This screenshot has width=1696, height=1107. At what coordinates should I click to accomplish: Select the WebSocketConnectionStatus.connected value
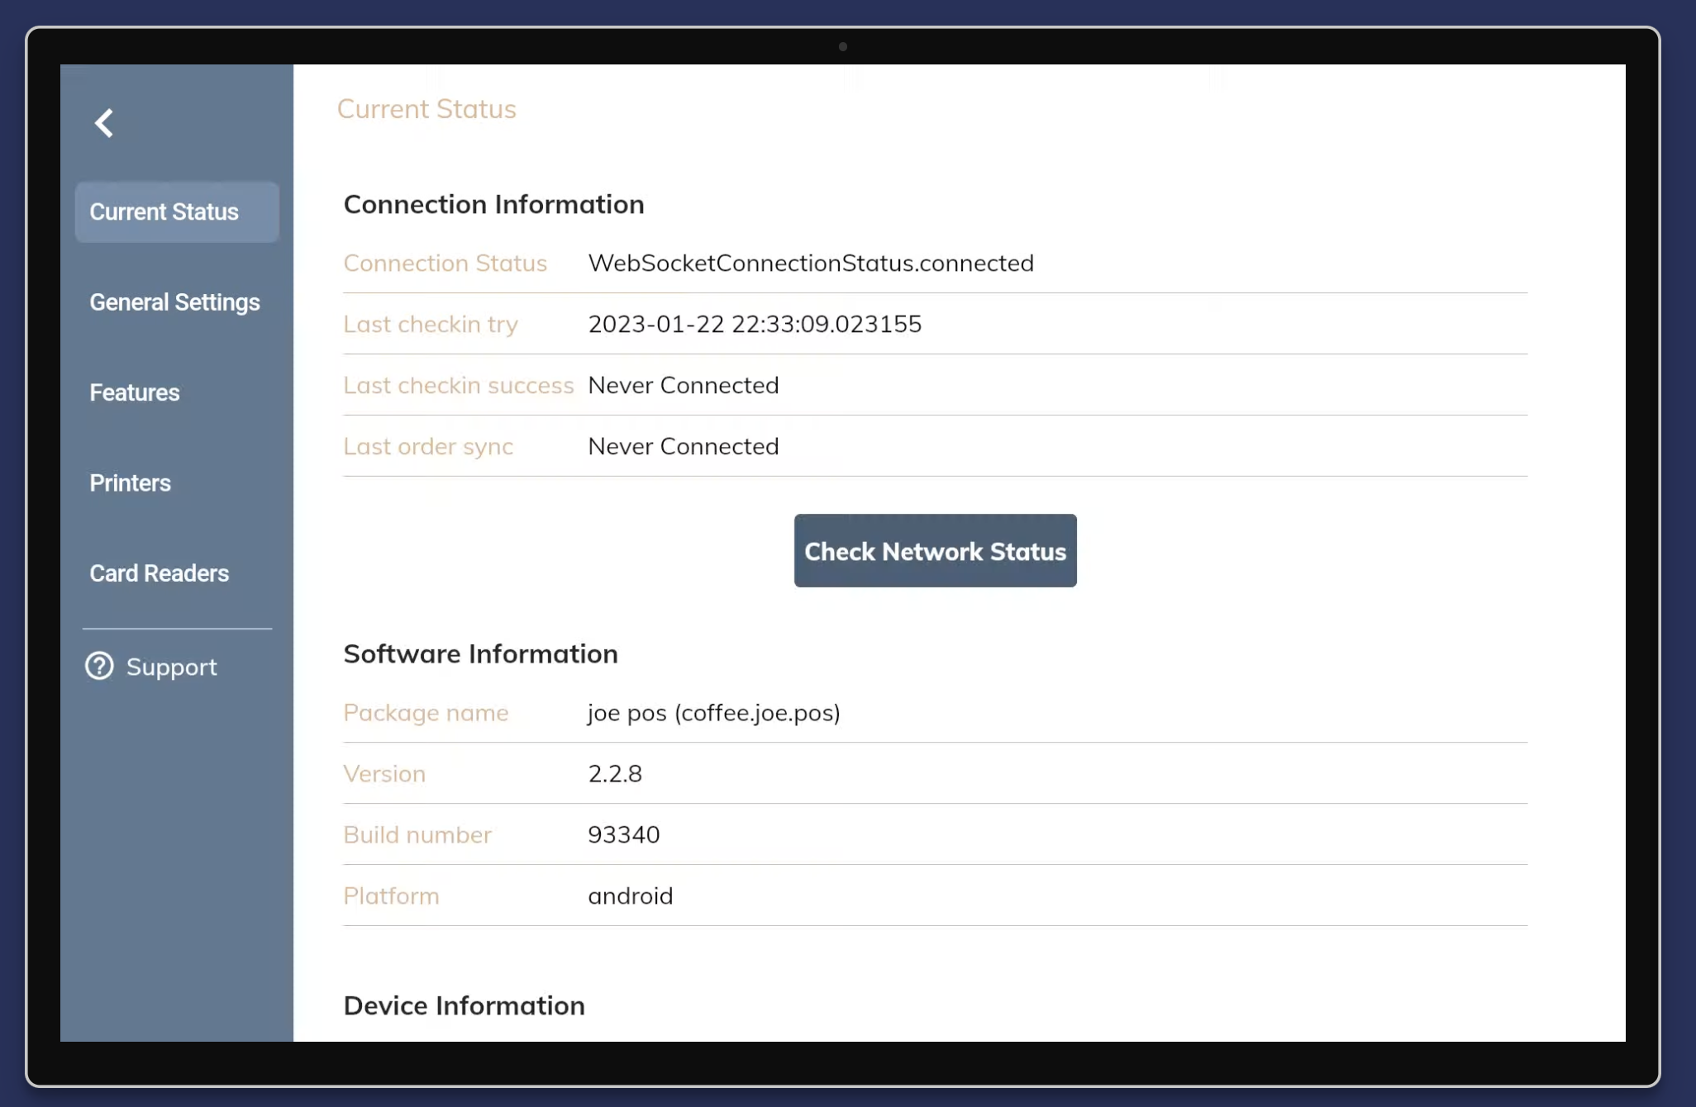(x=811, y=263)
